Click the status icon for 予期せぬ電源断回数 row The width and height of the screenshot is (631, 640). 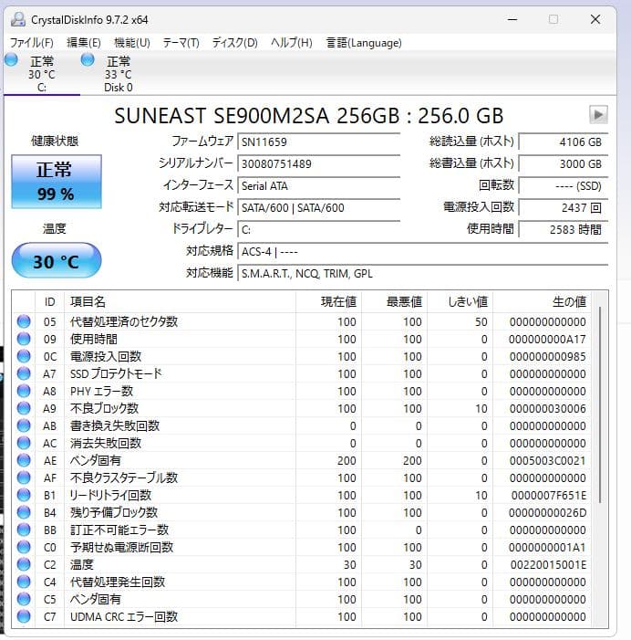(x=24, y=547)
